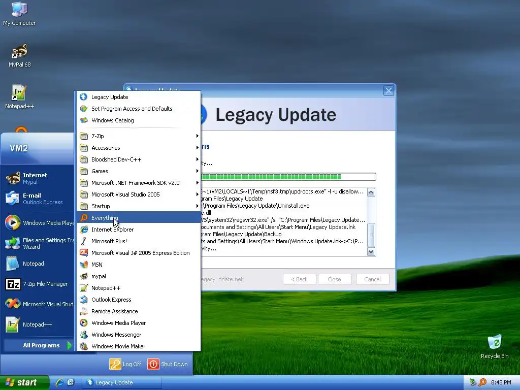Click the Notepad++ icon in All Programs list

coord(84,288)
